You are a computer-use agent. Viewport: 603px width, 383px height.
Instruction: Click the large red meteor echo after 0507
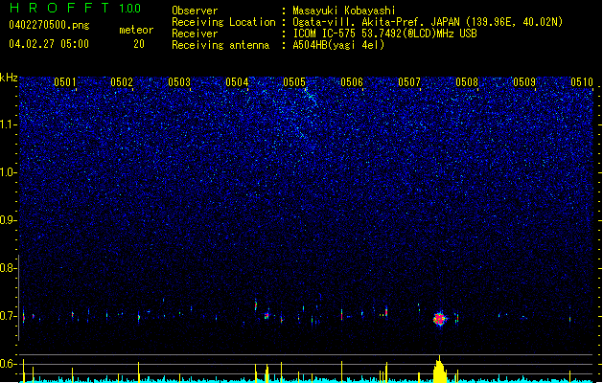click(440, 319)
